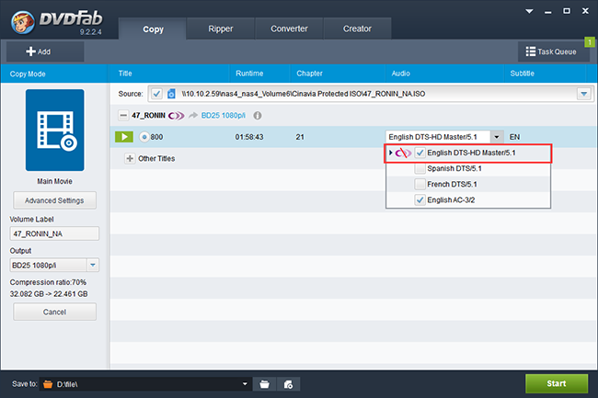598x398 pixels.
Task: Start the copy process
Action: pos(557,383)
